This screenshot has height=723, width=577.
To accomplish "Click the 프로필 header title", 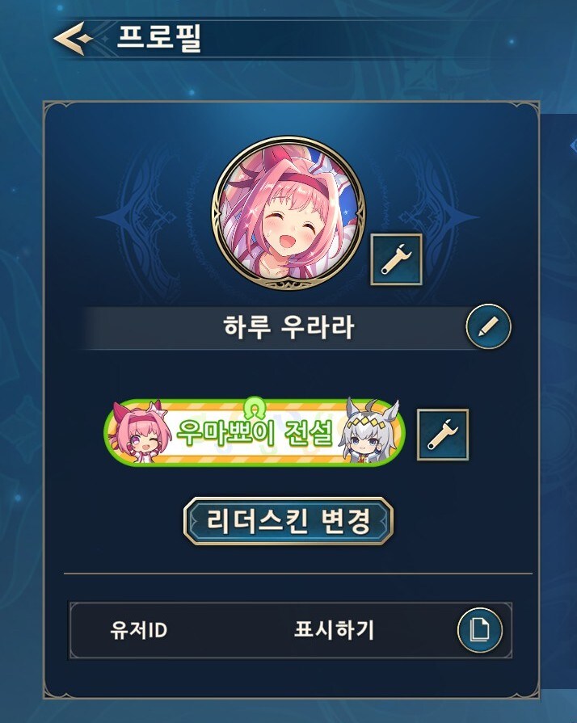I will point(159,38).
